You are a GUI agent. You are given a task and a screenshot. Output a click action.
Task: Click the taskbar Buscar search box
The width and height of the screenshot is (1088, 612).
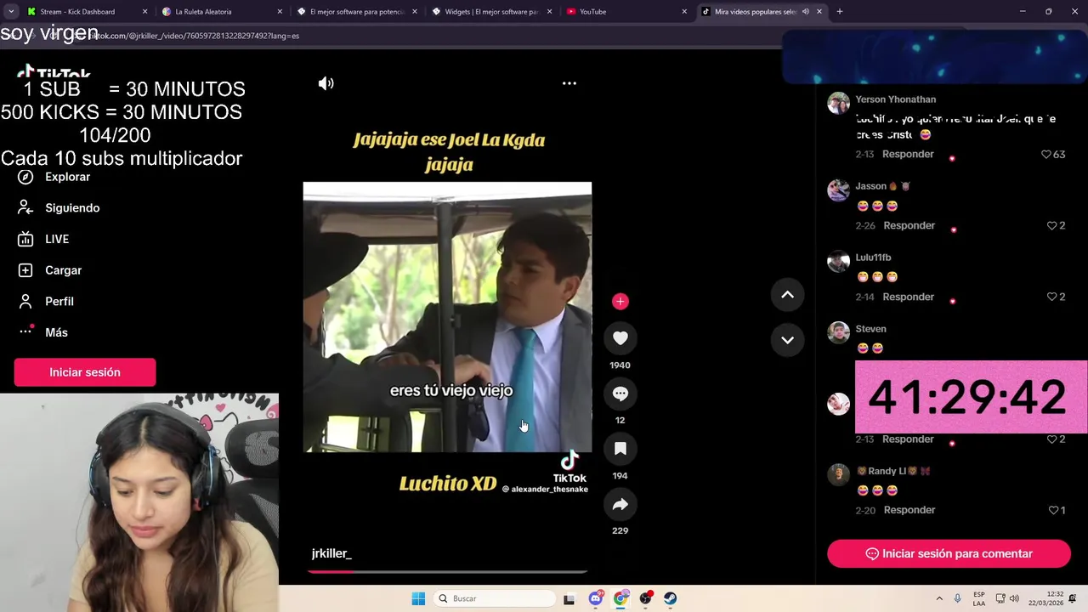click(x=496, y=598)
